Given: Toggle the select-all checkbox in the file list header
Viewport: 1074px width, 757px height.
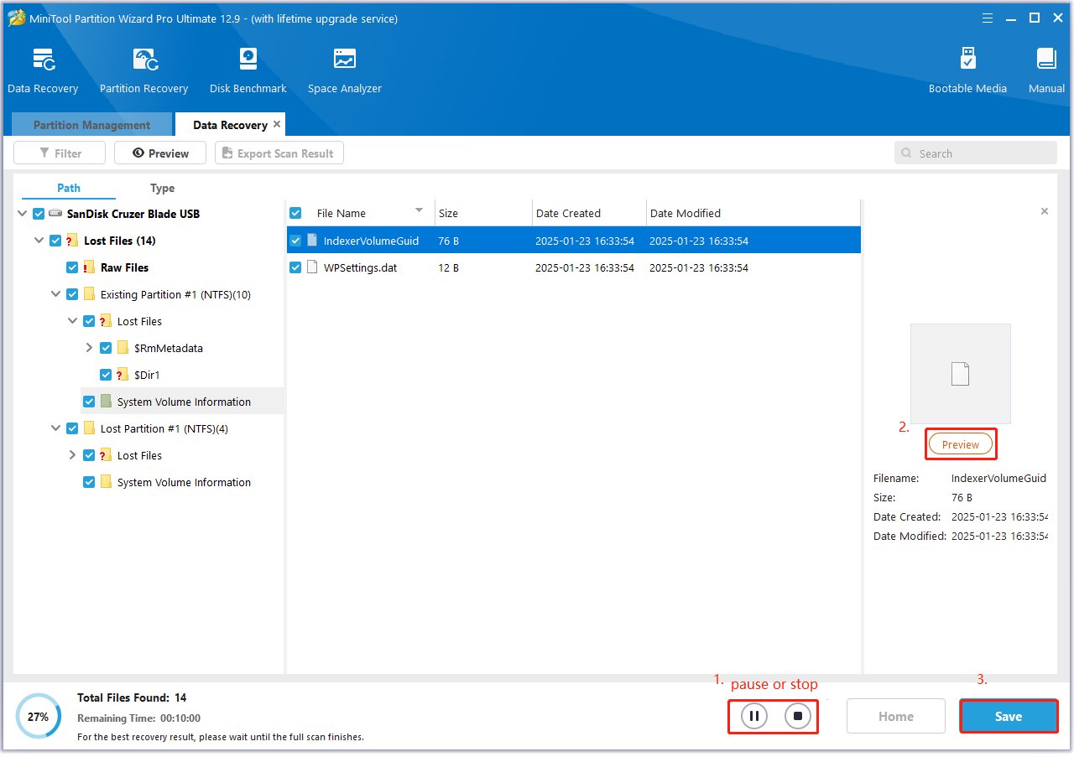Looking at the screenshot, I should pos(295,213).
